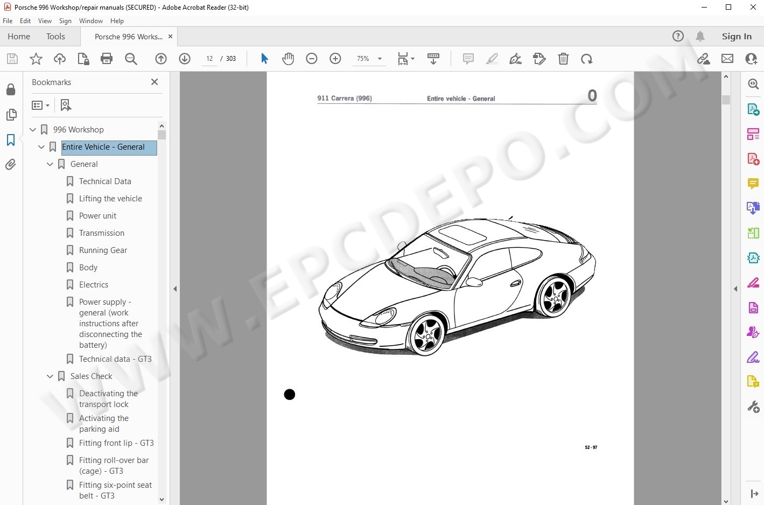Viewport: 764px width, 505px height.
Task: Open the Help question mark icon
Action: coord(678,36)
